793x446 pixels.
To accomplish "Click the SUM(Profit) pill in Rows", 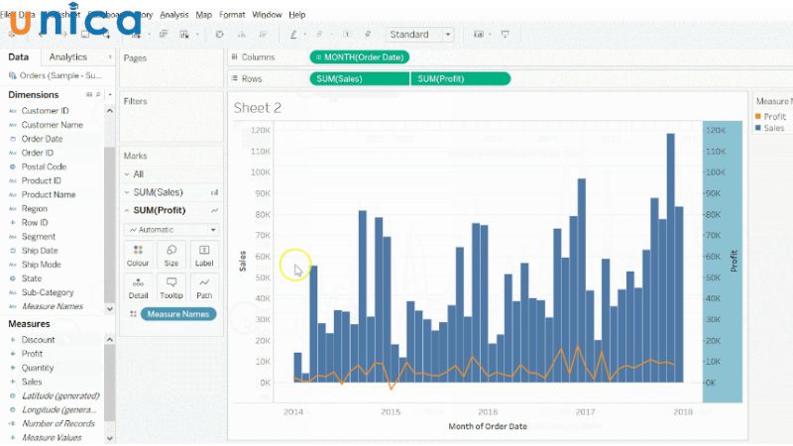I will coord(460,78).
